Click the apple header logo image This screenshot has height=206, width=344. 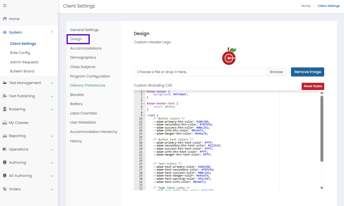click(229, 56)
